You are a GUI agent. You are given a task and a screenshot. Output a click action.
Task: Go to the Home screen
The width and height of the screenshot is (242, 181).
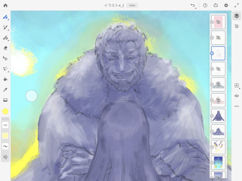pyautogui.click(x=5, y=5)
